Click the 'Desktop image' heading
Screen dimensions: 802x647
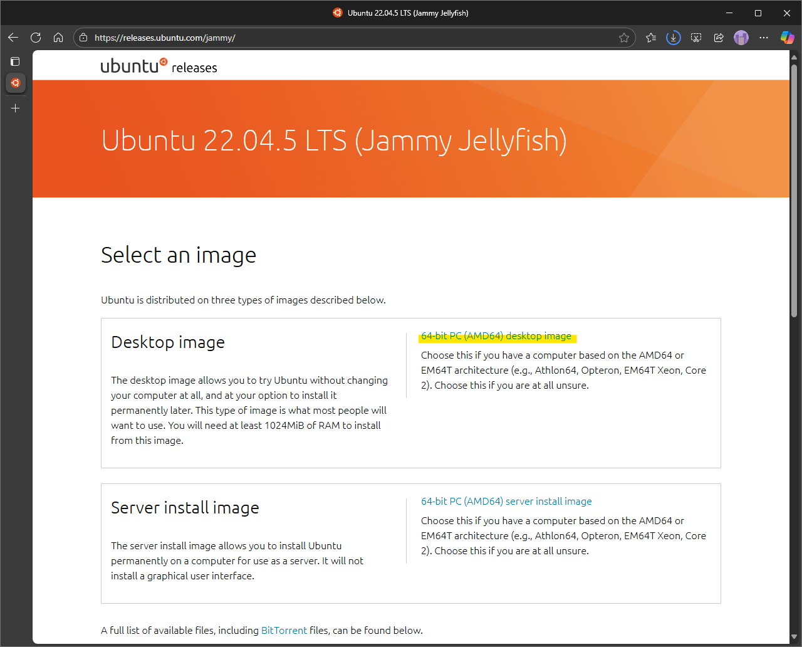168,342
